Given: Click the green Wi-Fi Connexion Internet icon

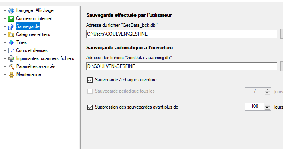Looking at the screenshot, I should 11,18.
